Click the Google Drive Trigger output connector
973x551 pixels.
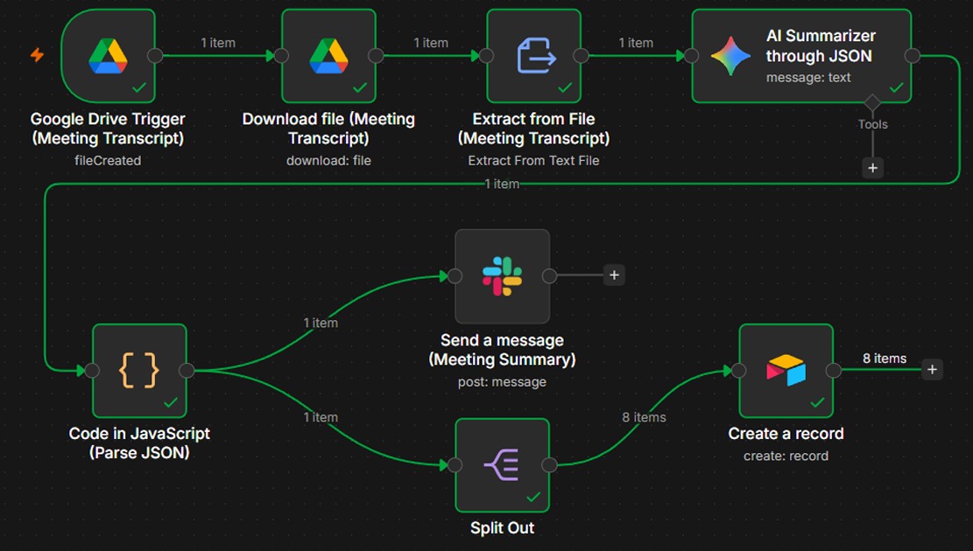(155, 56)
